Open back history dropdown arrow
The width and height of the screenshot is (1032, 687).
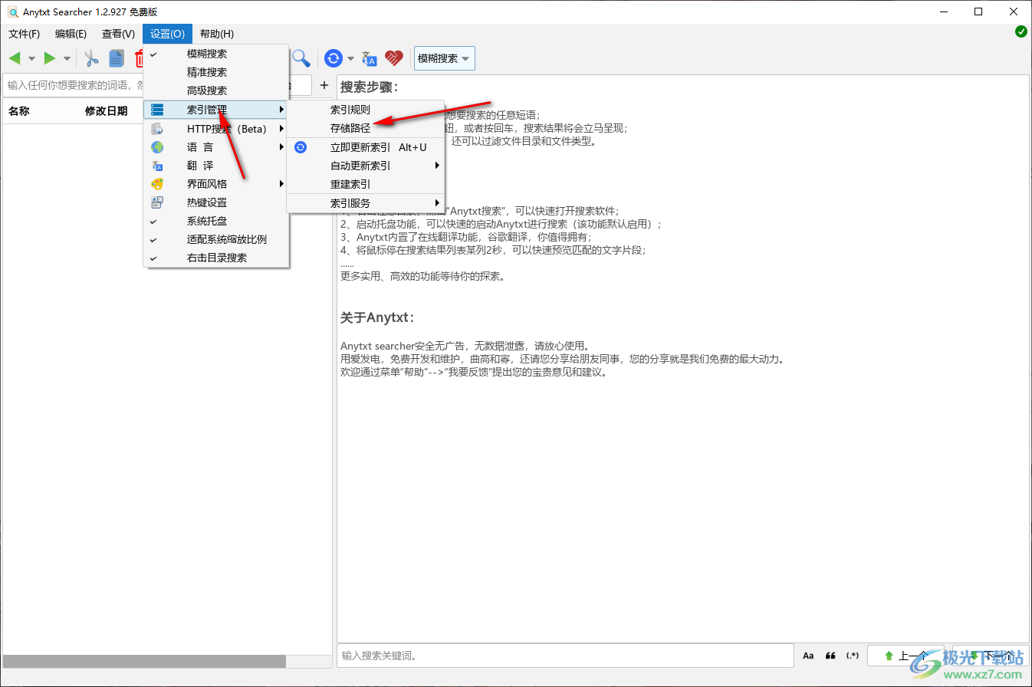[31, 59]
